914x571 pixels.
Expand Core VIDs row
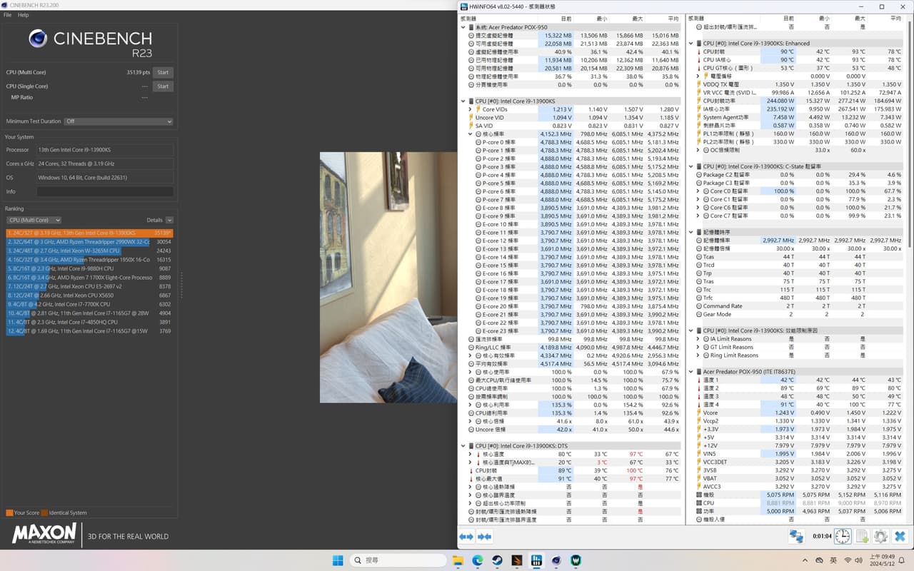click(x=471, y=109)
